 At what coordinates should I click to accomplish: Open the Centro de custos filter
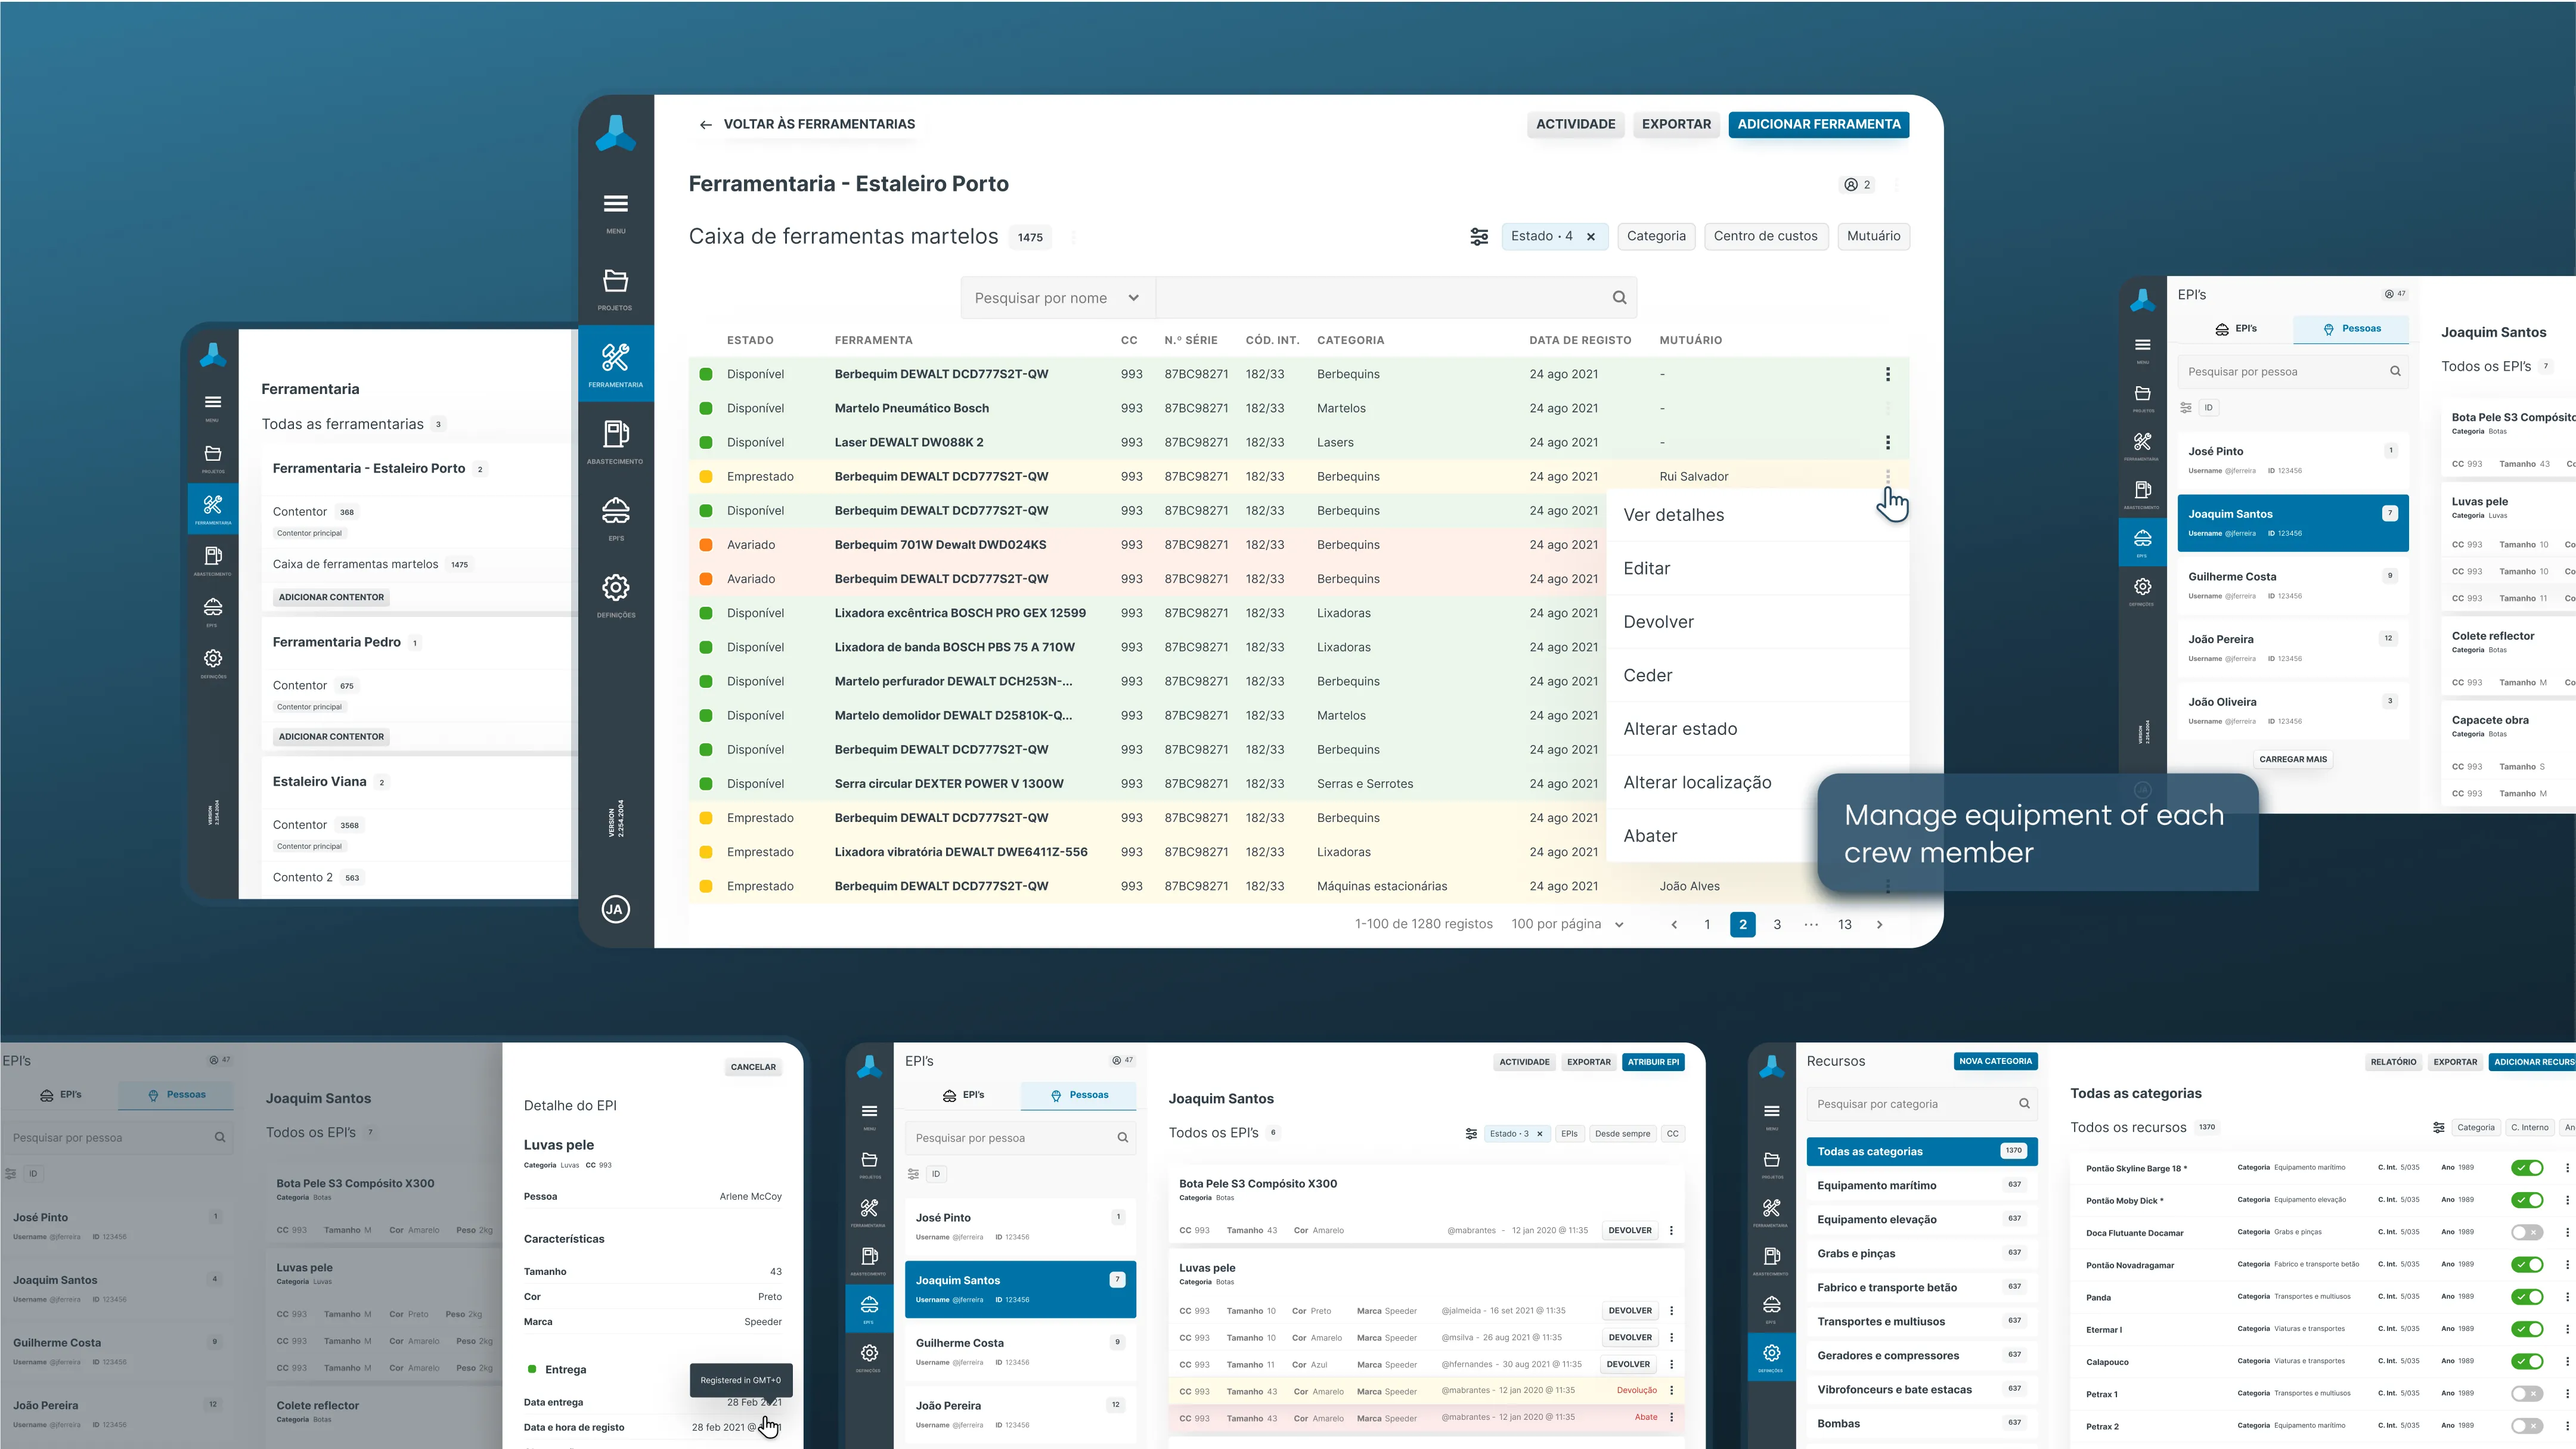[1765, 237]
